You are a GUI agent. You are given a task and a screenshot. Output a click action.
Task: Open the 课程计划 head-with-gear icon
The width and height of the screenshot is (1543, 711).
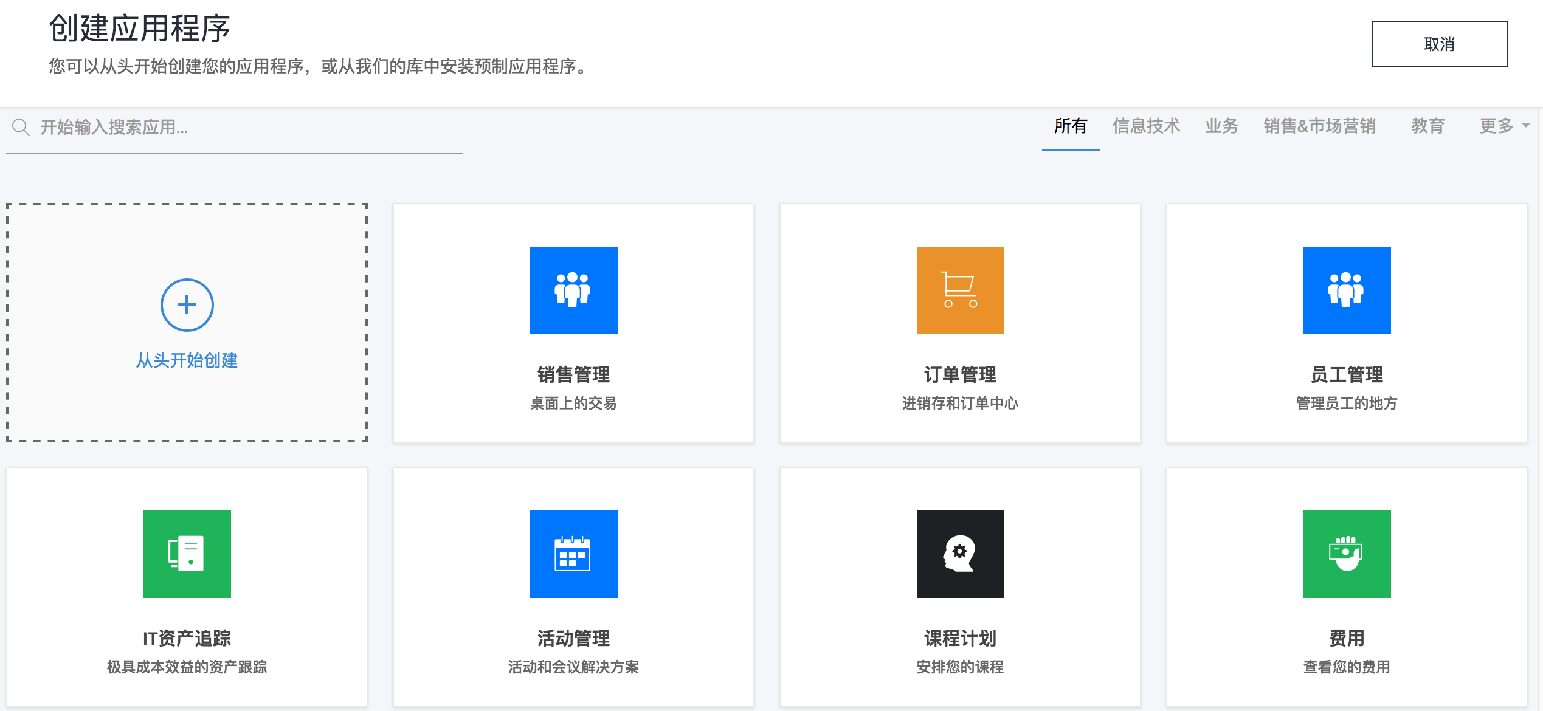tap(960, 554)
